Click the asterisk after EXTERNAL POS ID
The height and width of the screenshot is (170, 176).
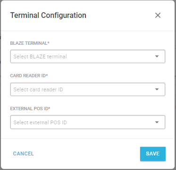[x=49, y=108]
